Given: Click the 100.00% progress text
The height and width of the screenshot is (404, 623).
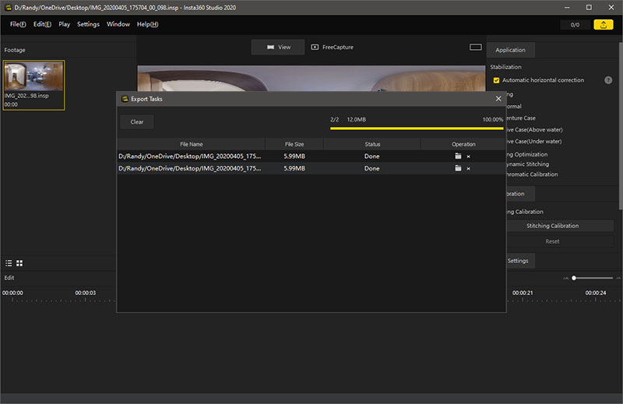Looking at the screenshot, I should [493, 119].
